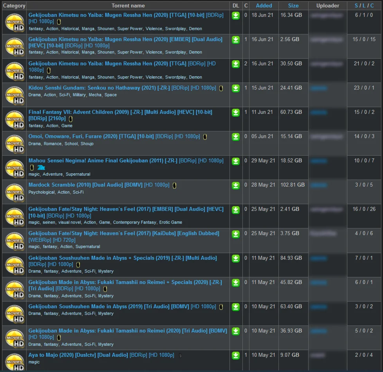The image size is (383, 372).
Task: Click the Shoujo tag under Omoi, Omoware
Action: coord(87,144)
